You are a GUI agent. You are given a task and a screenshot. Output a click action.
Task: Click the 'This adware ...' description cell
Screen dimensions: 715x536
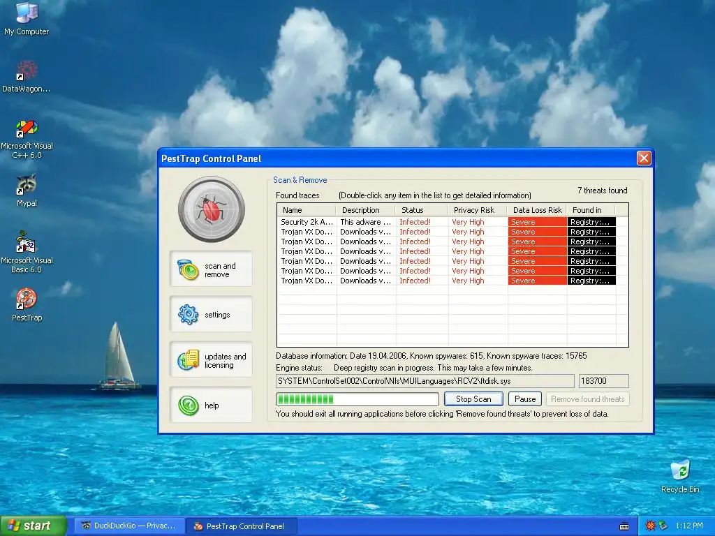[x=365, y=222]
